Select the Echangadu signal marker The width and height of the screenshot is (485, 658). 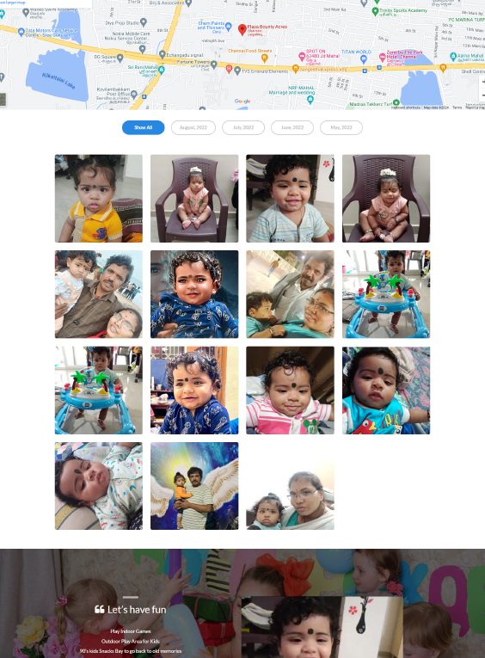[163, 55]
